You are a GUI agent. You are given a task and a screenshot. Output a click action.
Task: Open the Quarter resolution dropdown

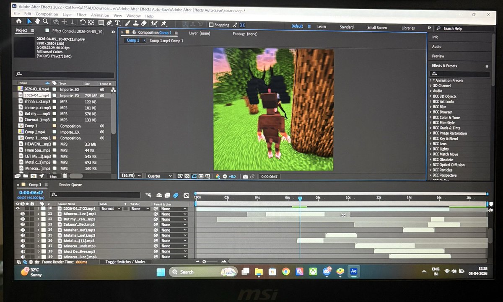159,176
